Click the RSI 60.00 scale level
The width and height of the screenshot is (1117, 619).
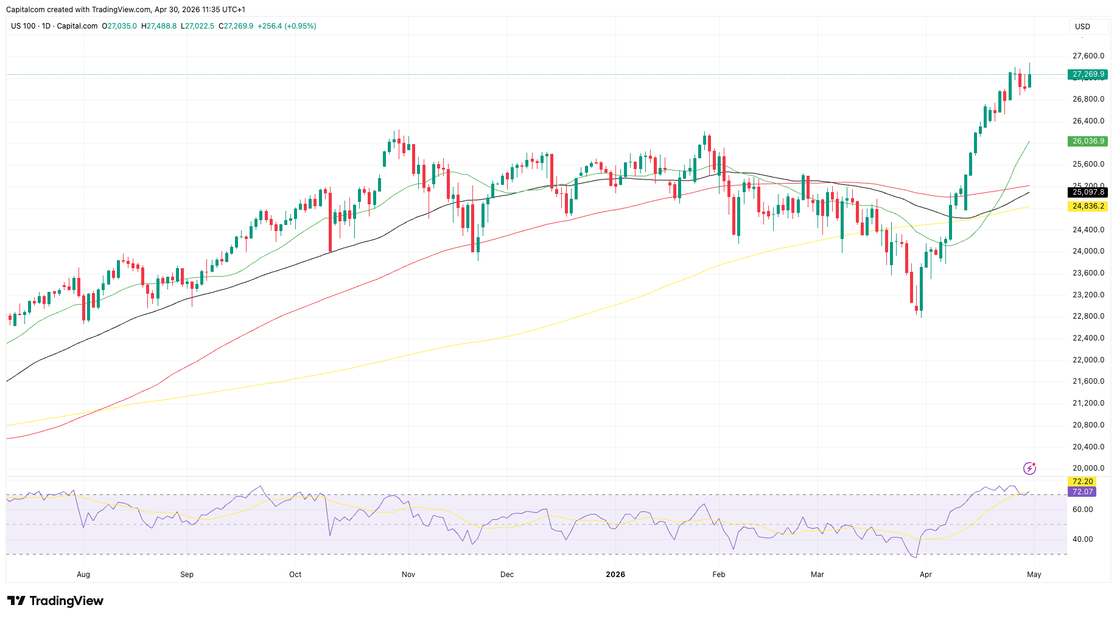(1082, 510)
